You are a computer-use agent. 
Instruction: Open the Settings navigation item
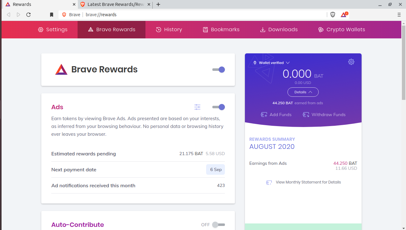pyautogui.click(x=53, y=30)
